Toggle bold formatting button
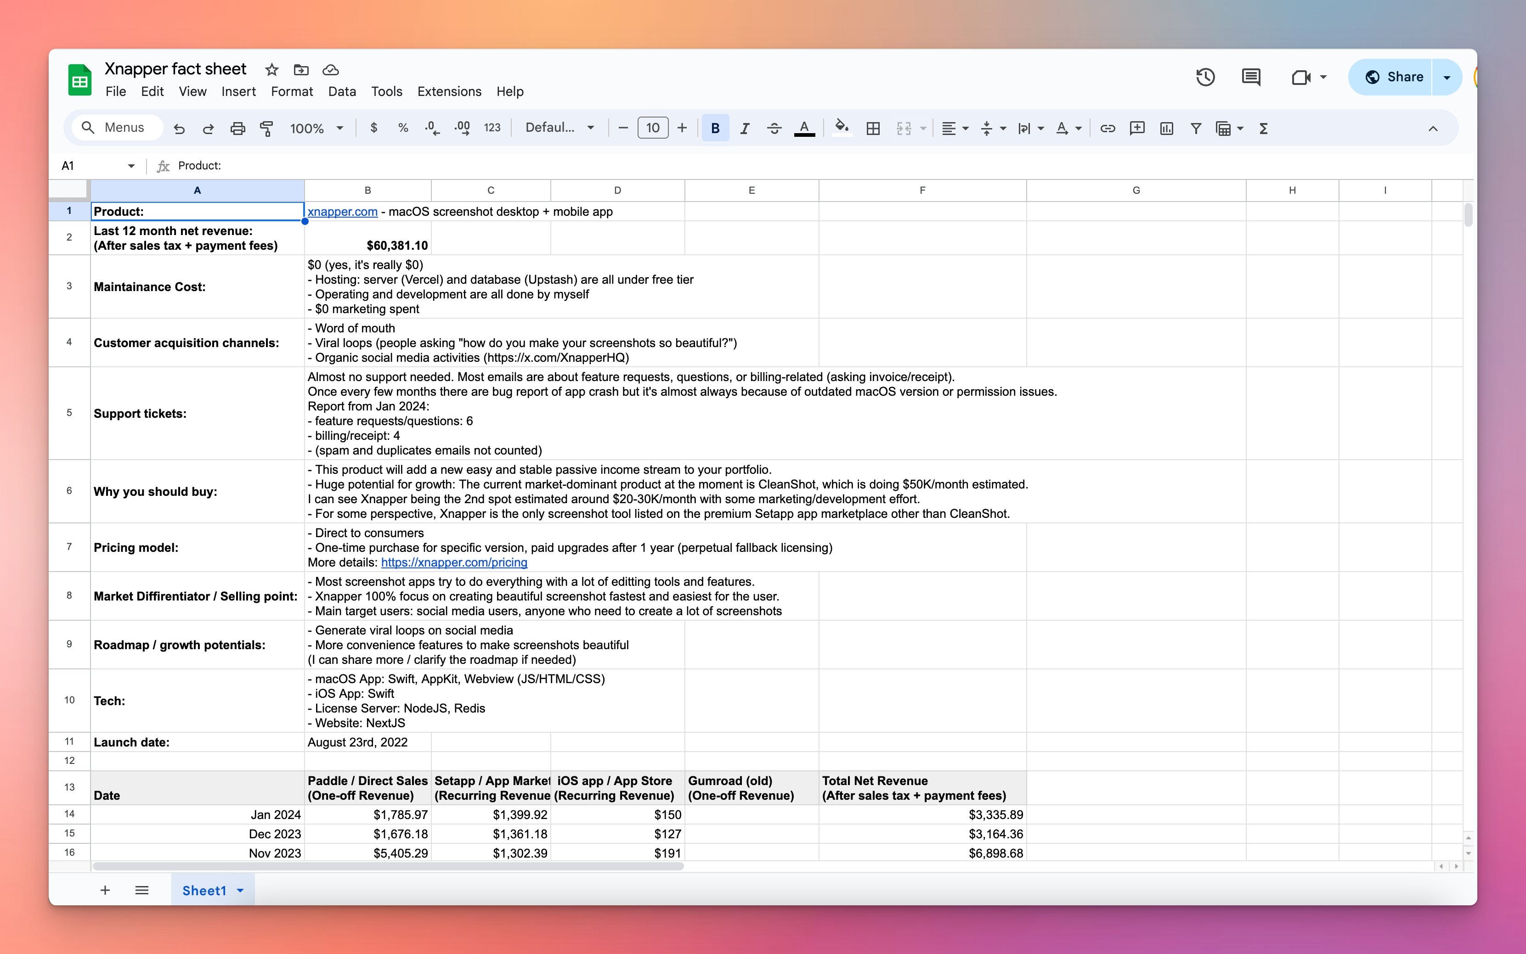Screen dimensions: 1526x954 (x=715, y=128)
